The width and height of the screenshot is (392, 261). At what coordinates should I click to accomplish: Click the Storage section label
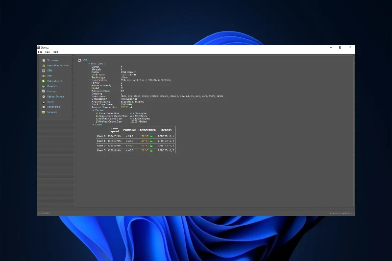(x=52, y=92)
